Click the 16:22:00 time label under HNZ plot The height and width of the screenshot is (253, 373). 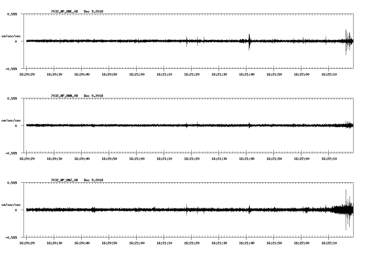302,243
